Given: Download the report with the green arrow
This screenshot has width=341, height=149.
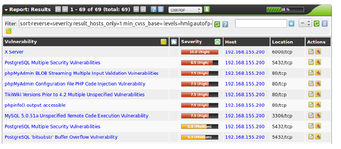Looking at the screenshot, I should click(207, 9).
